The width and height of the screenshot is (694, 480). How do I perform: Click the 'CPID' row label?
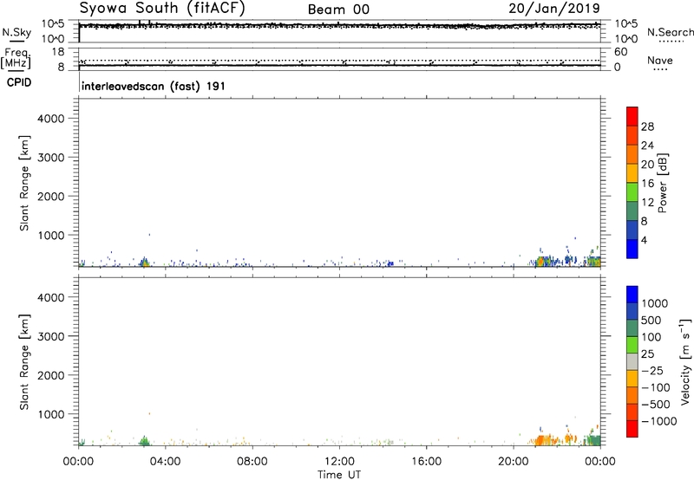(19, 82)
